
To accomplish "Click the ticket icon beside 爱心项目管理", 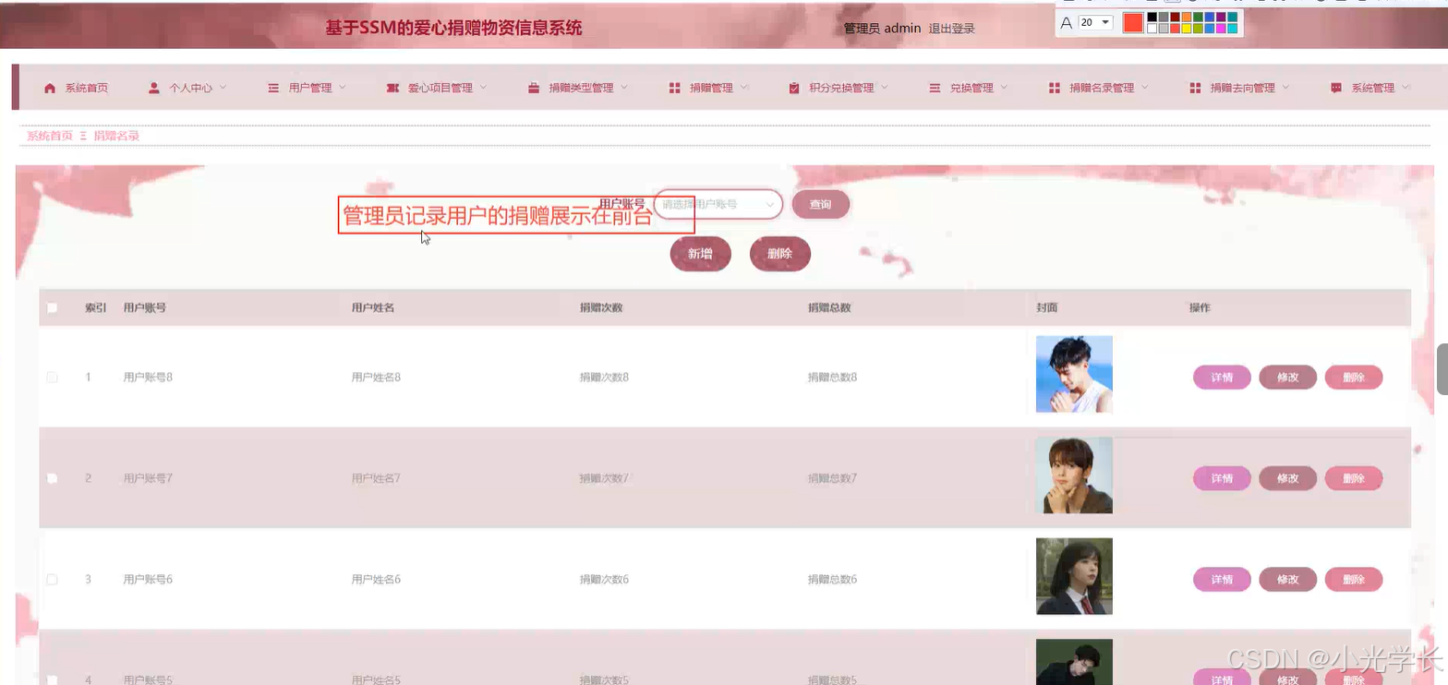I will tap(392, 88).
